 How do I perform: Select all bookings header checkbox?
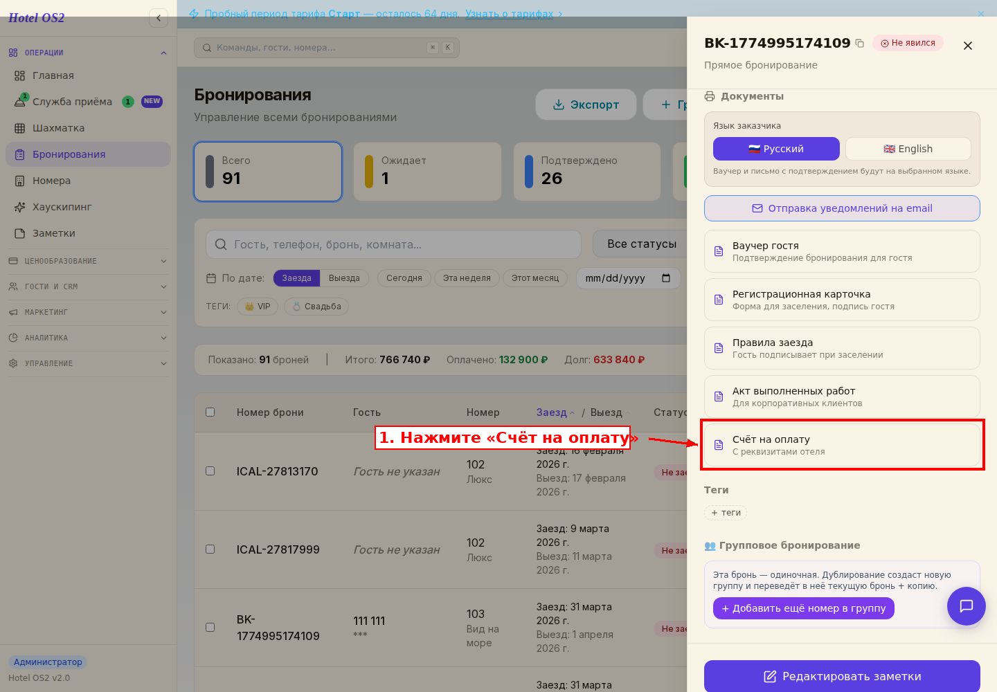(x=210, y=412)
